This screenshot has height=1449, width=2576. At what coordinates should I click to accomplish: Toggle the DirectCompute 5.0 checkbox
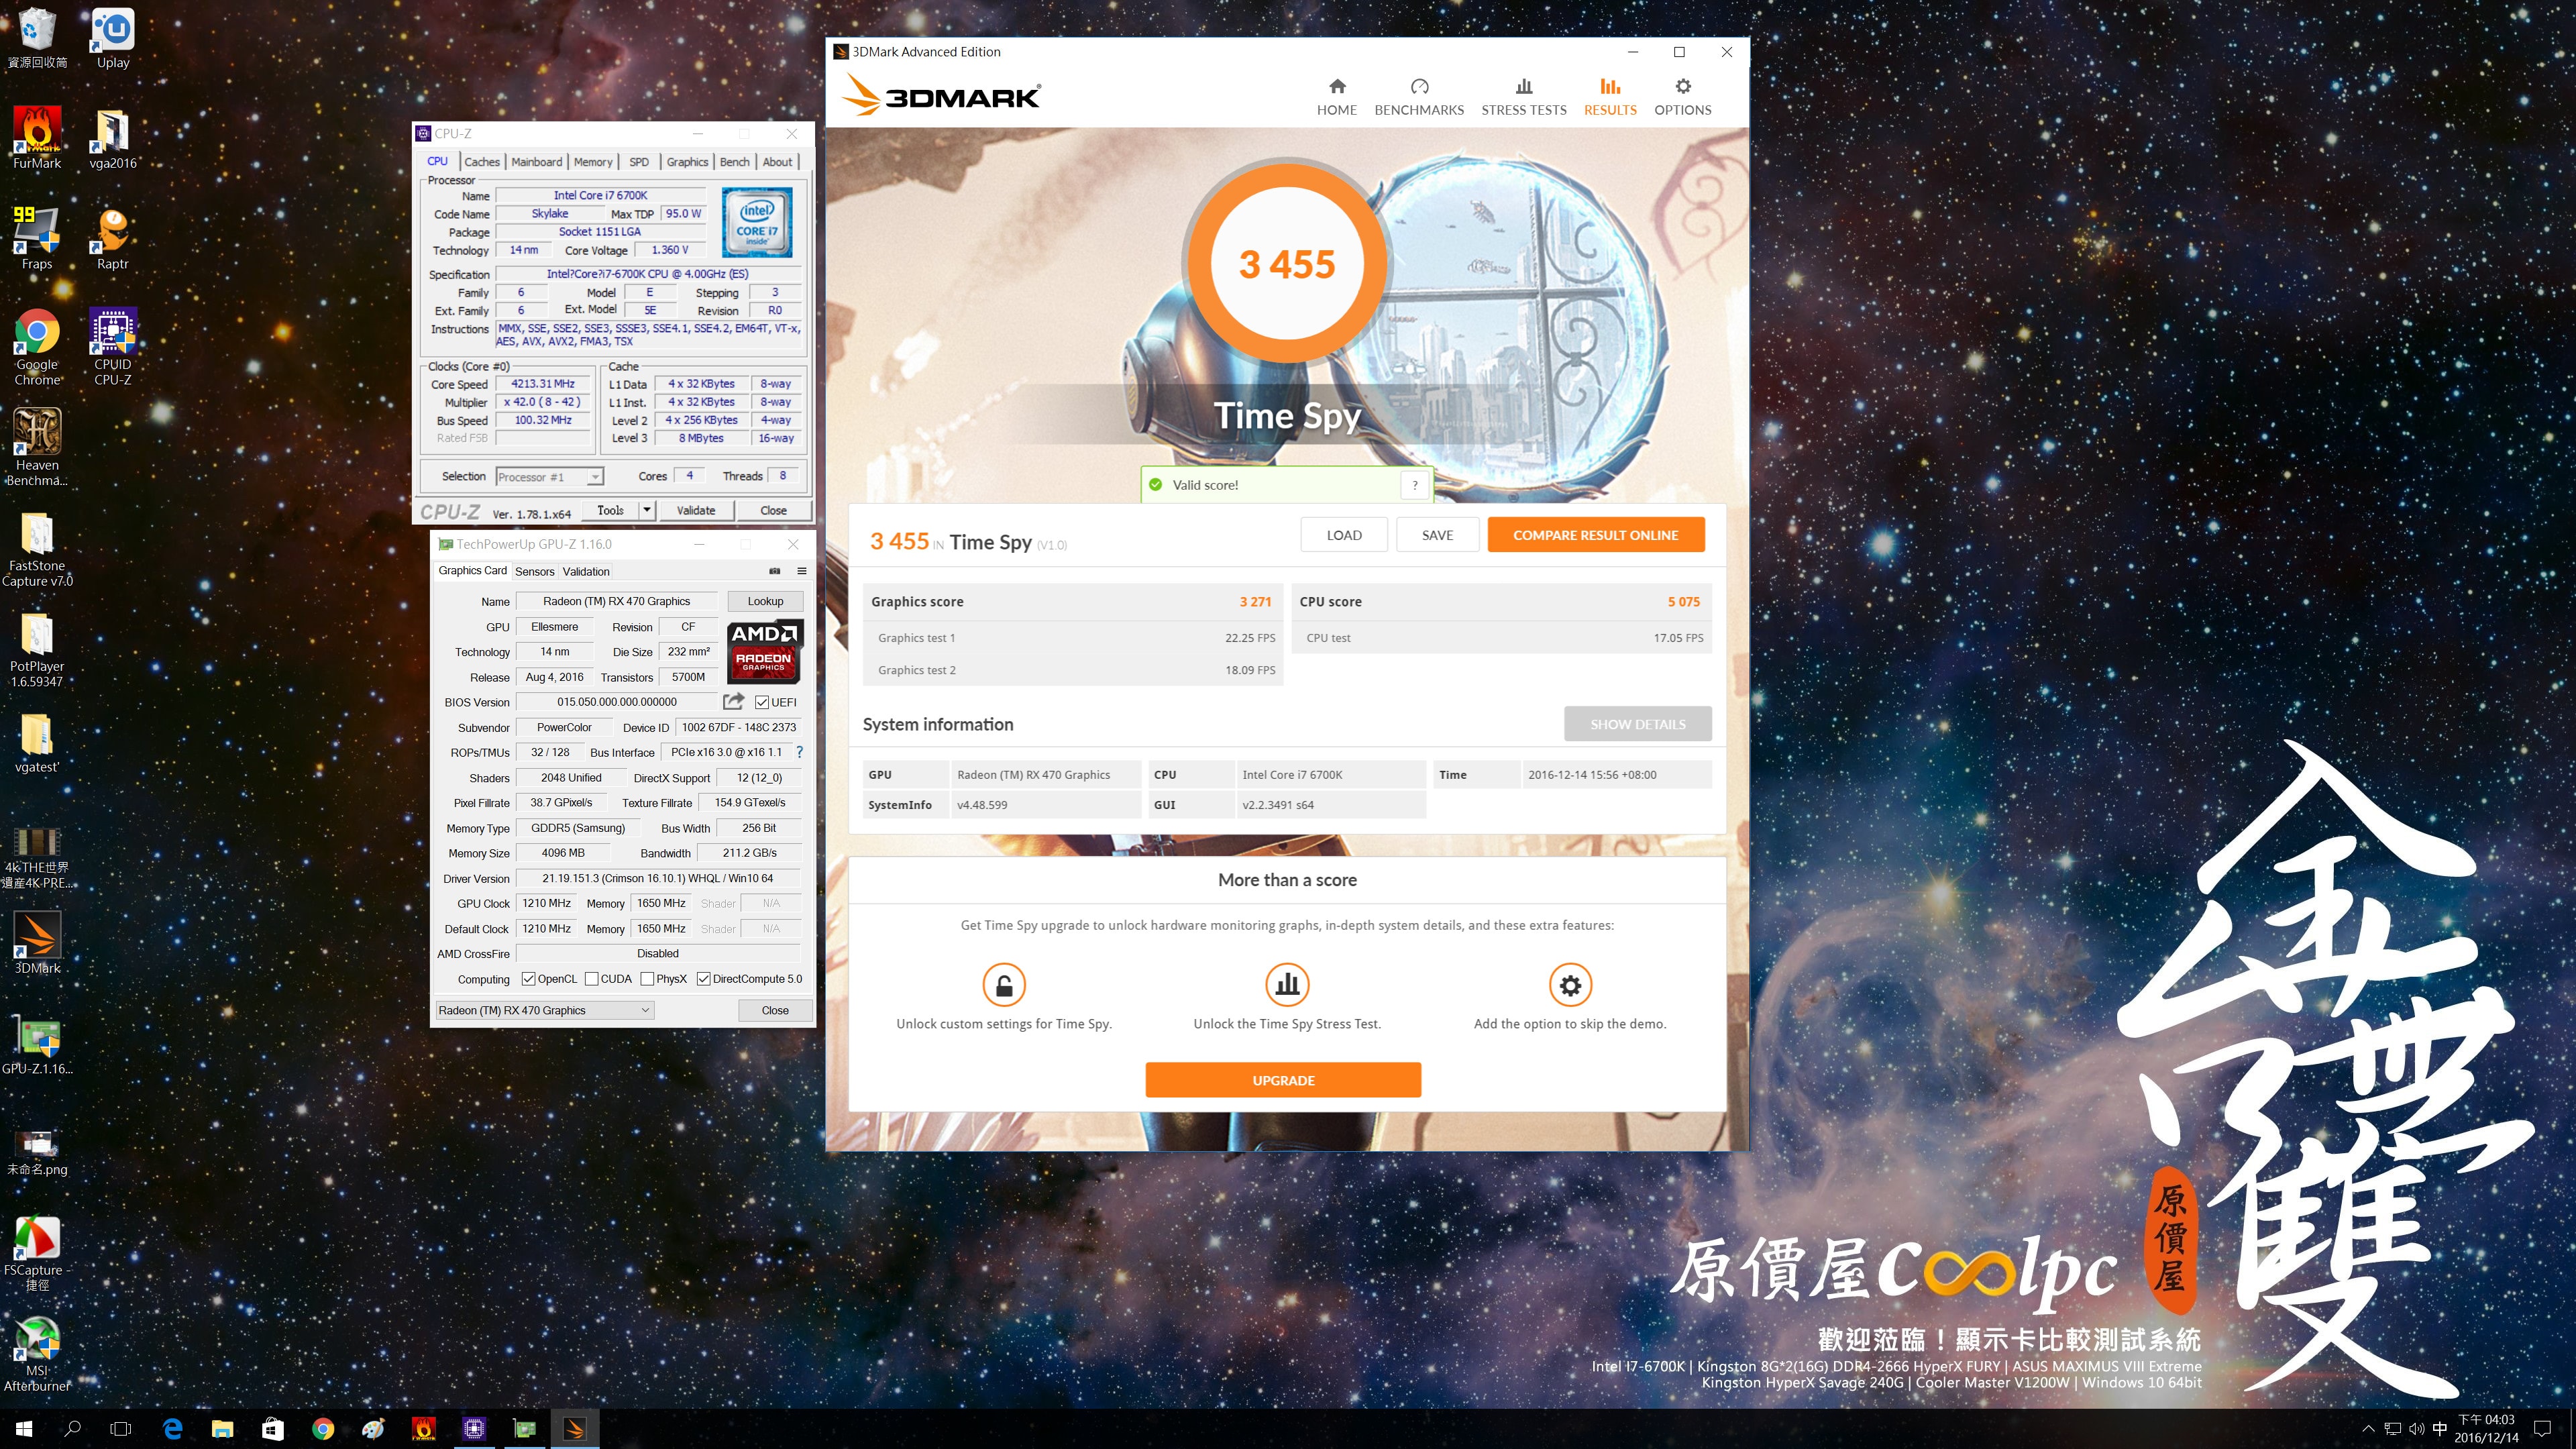tap(703, 979)
